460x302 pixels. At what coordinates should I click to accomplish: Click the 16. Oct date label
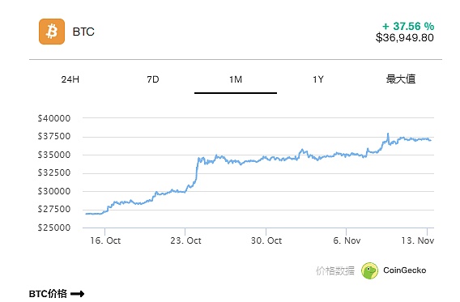(x=105, y=240)
